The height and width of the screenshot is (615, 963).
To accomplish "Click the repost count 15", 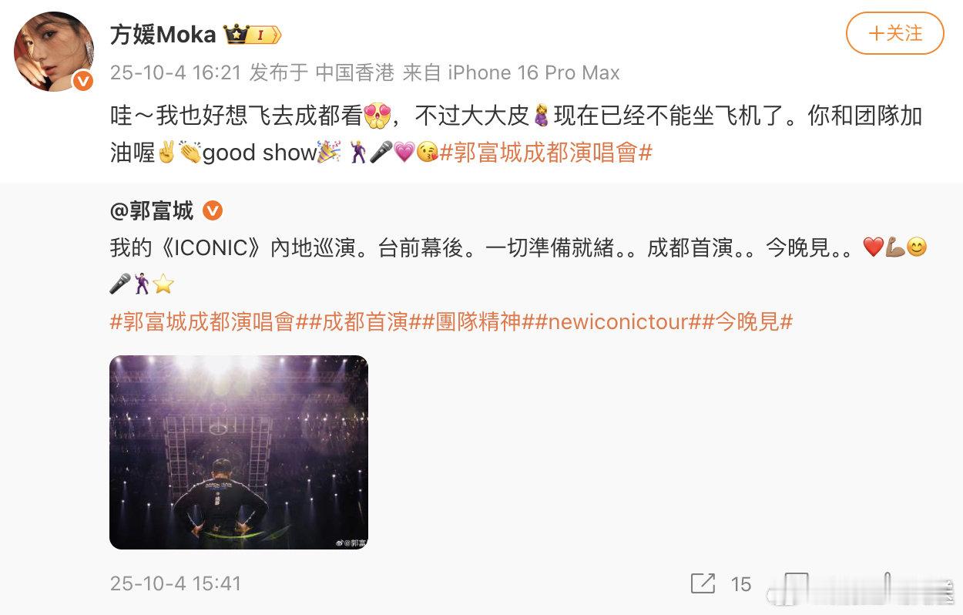I will point(741,584).
